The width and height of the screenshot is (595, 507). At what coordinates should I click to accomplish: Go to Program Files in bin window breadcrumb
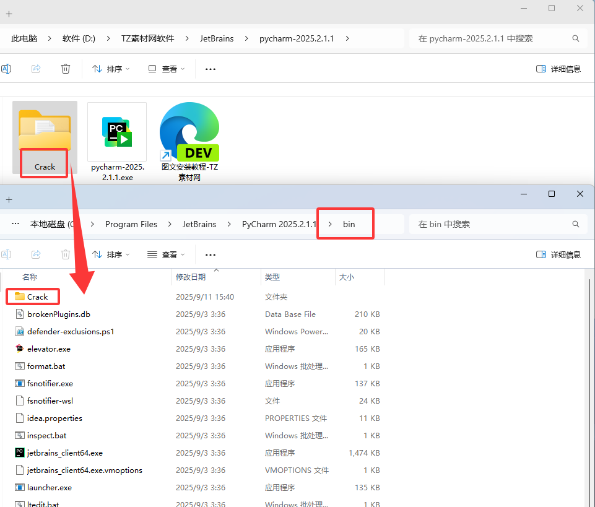coord(131,224)
